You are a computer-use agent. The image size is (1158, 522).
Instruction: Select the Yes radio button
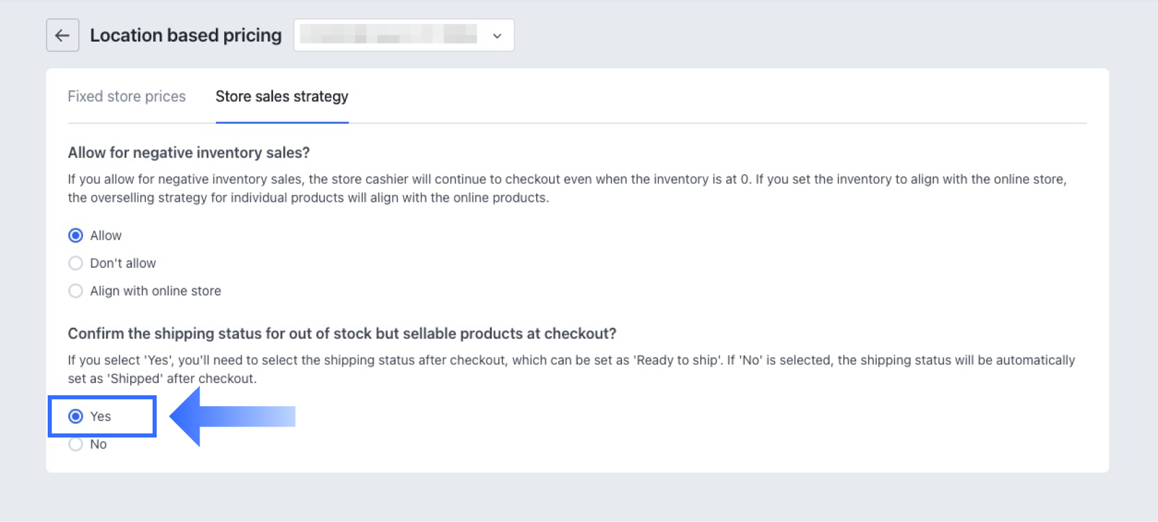76,416
